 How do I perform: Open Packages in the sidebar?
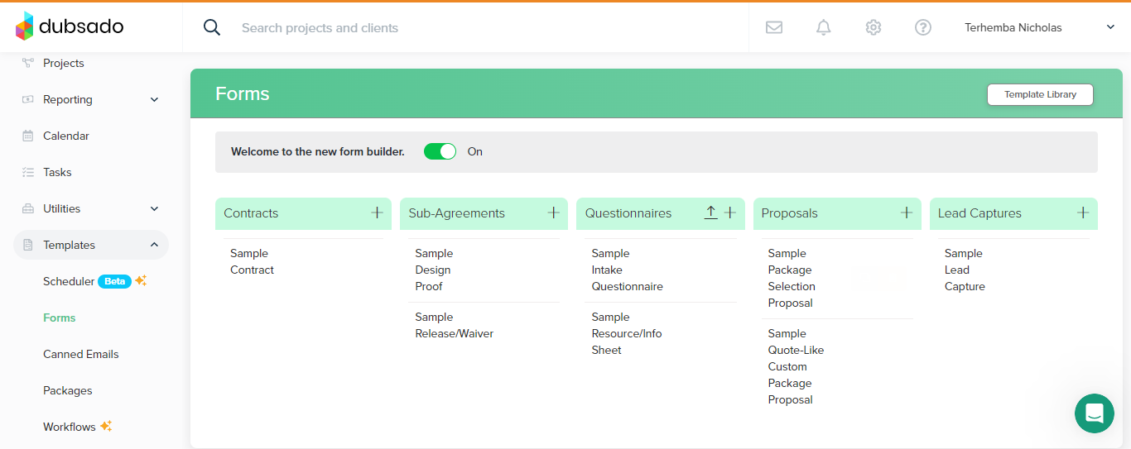(x=68, y=390)
